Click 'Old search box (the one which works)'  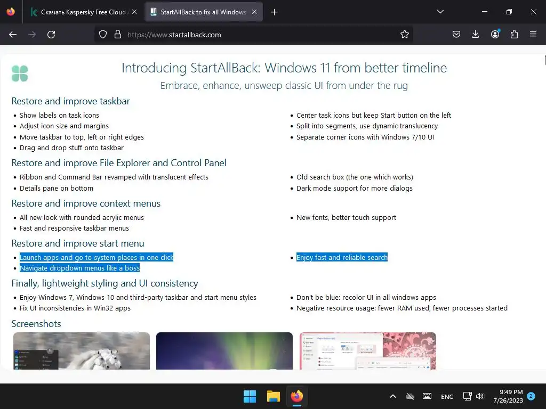pos(355,177)
